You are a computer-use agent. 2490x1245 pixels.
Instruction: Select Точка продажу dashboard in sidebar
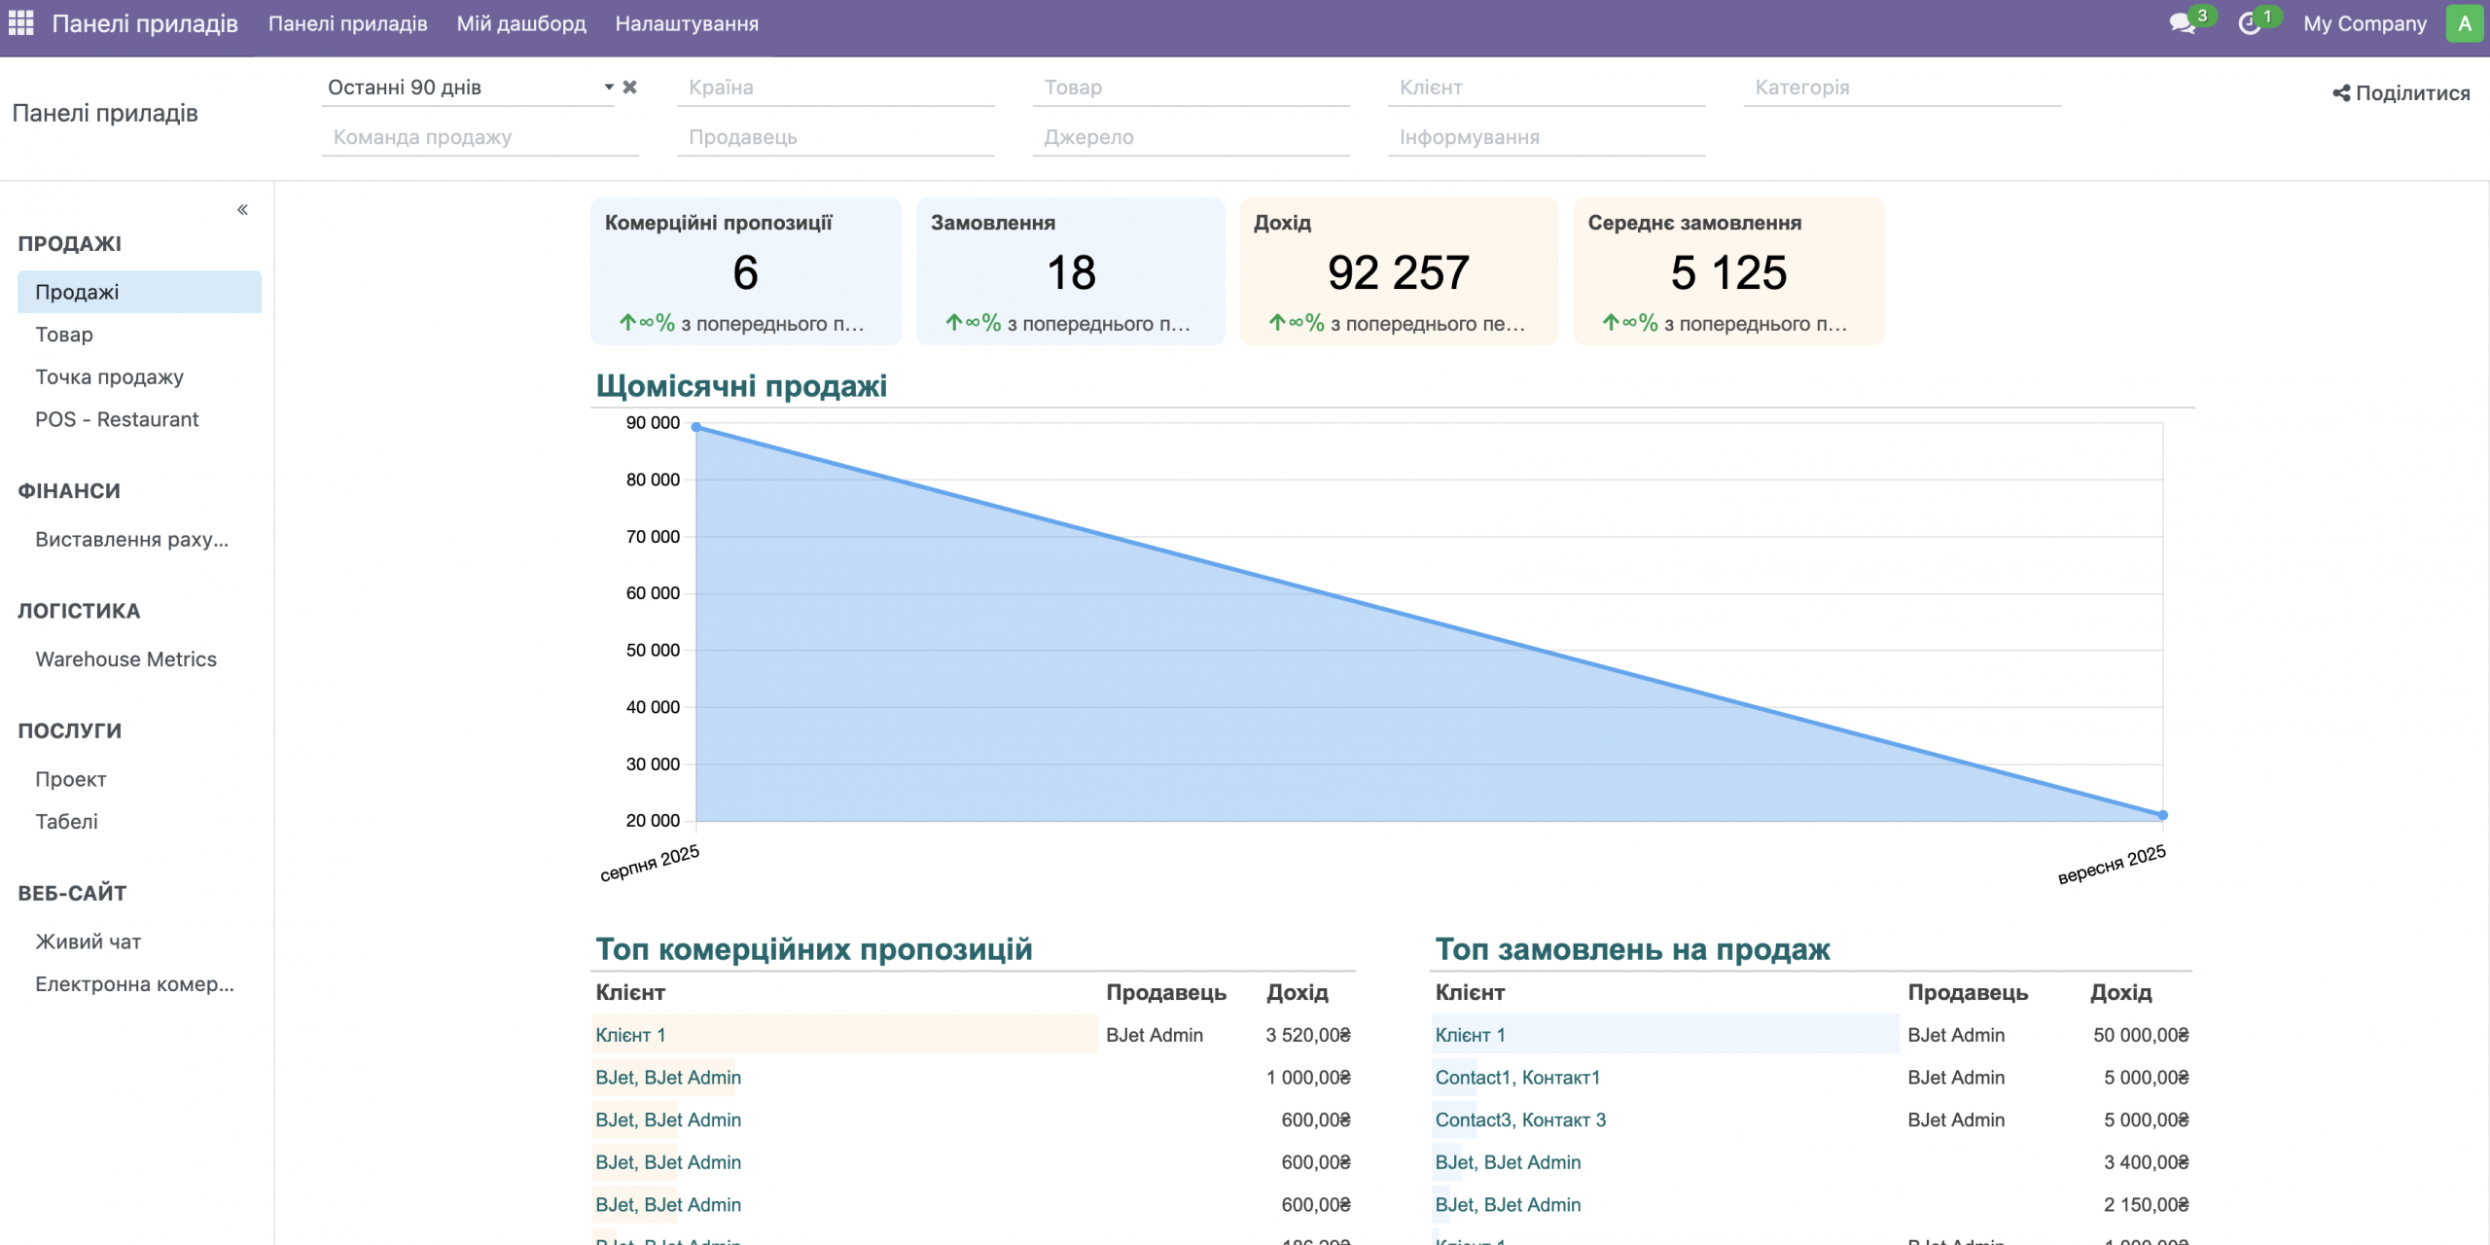pos(110,377)
